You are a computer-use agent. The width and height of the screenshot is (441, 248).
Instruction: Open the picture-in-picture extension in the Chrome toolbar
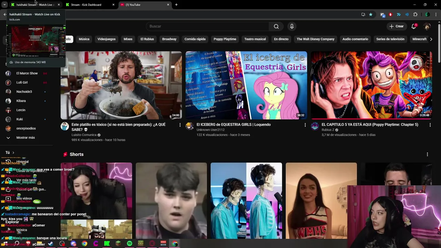(382, 14)
